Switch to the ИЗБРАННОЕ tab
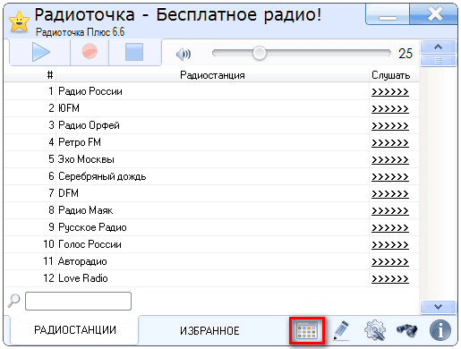Viewport: 461px width, 349px height. click(209, 331)
